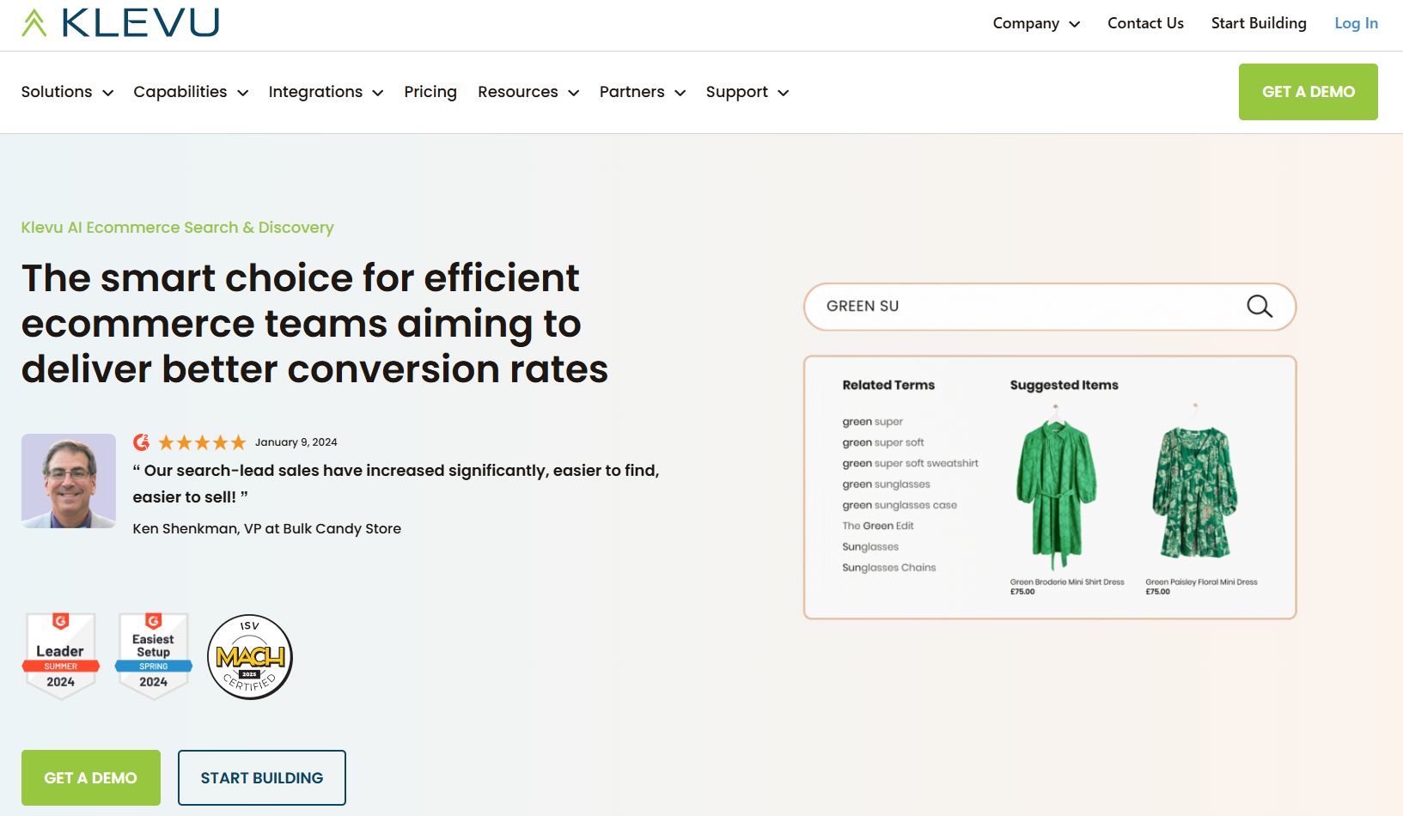This screenshot has width=1403, height=816.
Task: Open Ken Shenkman's profile photo
Action: 69,481
